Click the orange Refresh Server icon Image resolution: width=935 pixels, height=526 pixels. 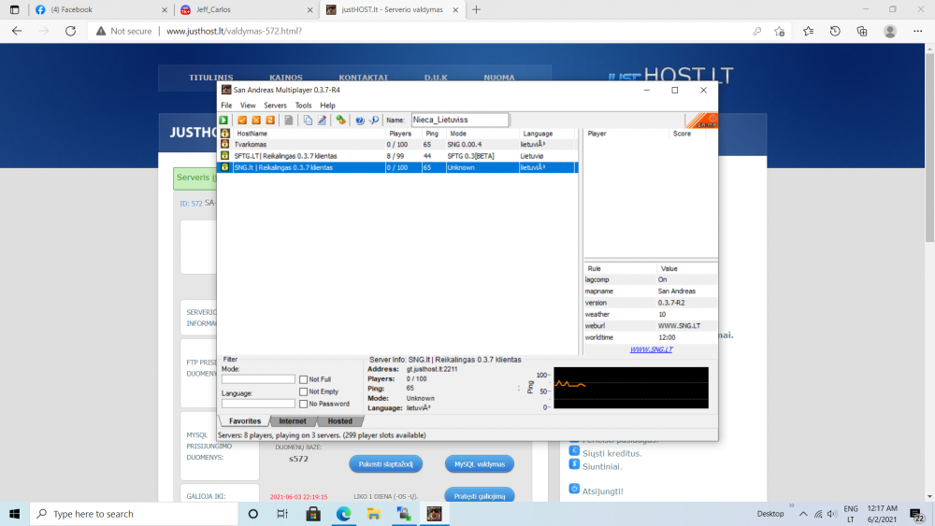click(x=270, y=120)
